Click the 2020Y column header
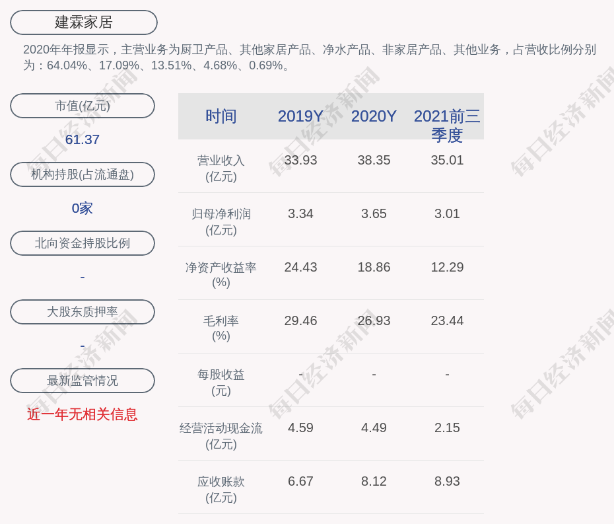 point(374,116)
